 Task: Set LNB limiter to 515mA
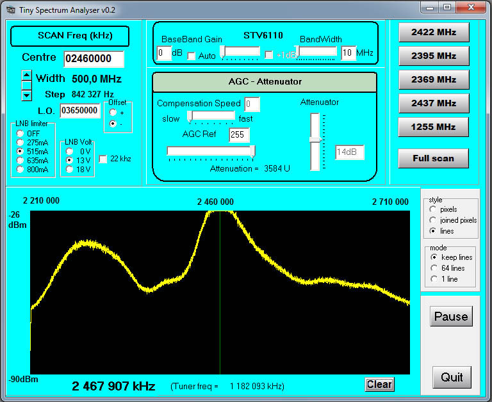[x=20, y=151]
